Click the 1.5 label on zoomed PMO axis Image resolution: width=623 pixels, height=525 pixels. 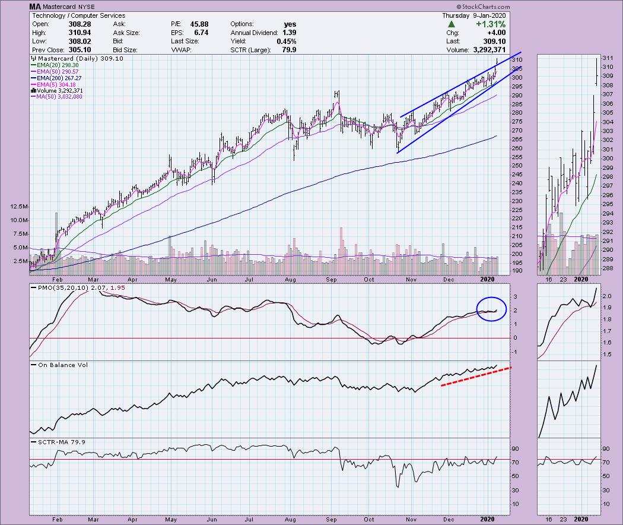point(607,355)
